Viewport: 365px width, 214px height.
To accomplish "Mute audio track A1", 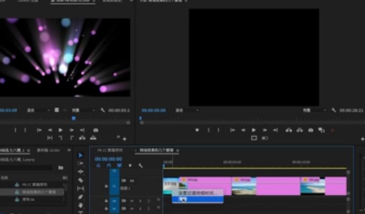I will coord(132,201).
